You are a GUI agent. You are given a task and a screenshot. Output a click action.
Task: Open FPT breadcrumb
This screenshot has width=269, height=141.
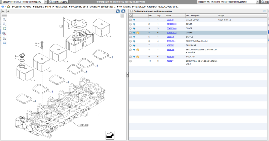tap(49, 7)
